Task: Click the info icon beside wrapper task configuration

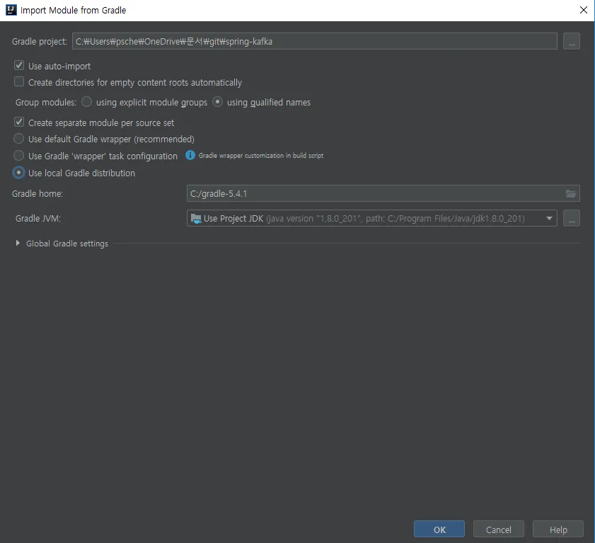Action: point(190,155)
